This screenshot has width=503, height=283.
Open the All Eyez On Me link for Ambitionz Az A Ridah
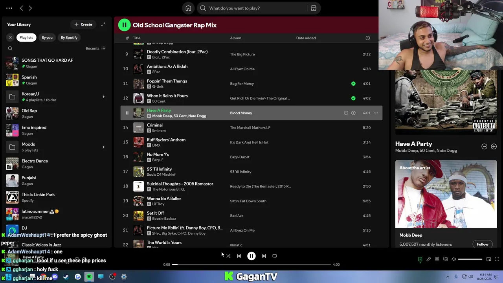click(242, 69)
